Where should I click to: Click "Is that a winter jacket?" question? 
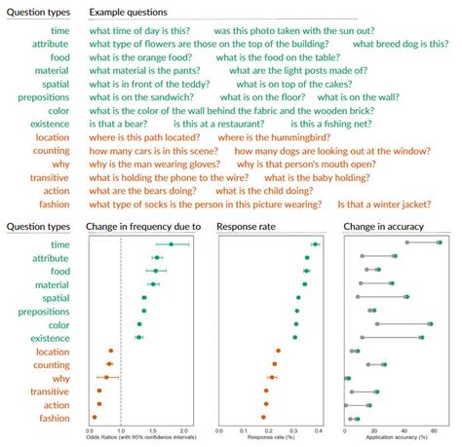pos(384,205)
